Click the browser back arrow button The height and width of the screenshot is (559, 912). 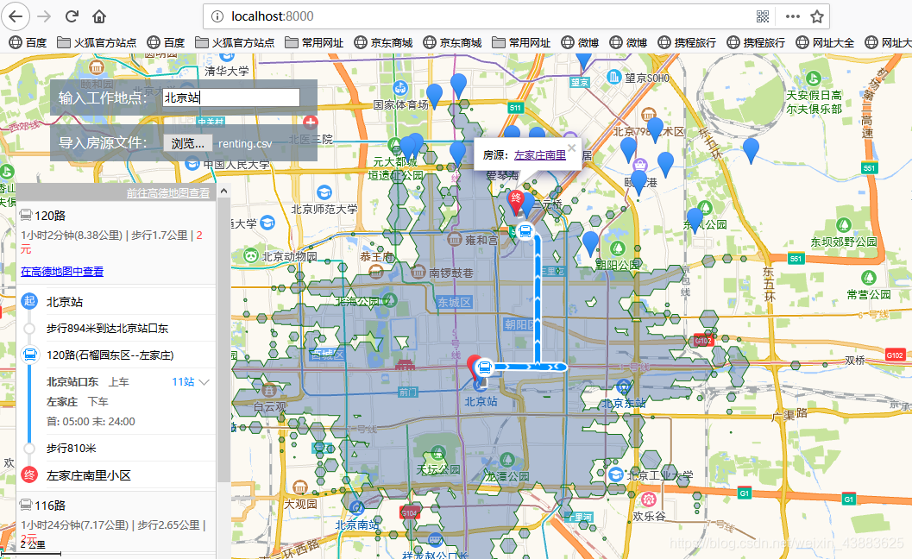(16, 16)
